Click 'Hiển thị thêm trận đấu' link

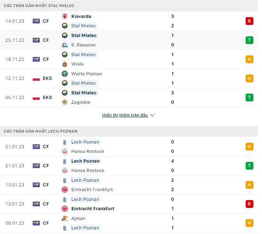pos(125,115)
